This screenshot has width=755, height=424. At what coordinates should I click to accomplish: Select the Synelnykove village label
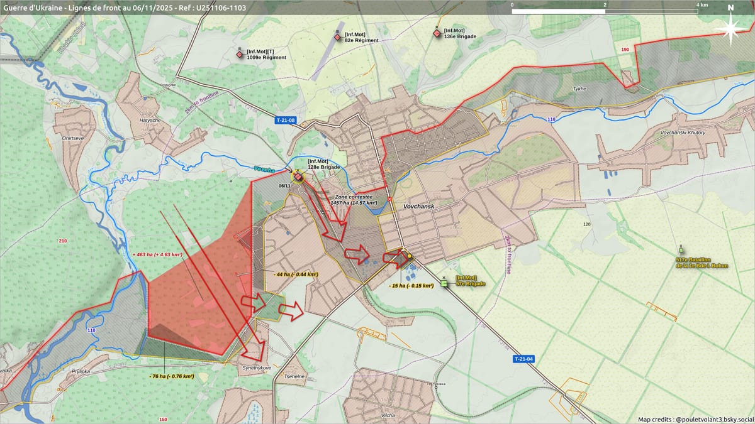(x=257, y=367)
